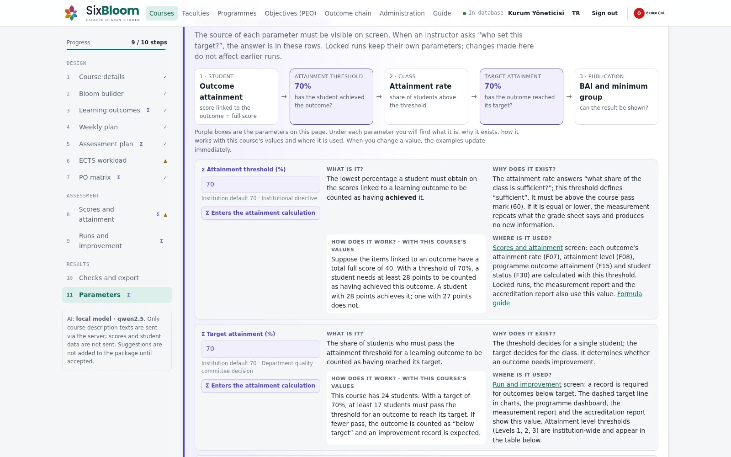Open the Outcome chain page
The height and width of the screenshot is (457, 731).
tap(348, 13)
